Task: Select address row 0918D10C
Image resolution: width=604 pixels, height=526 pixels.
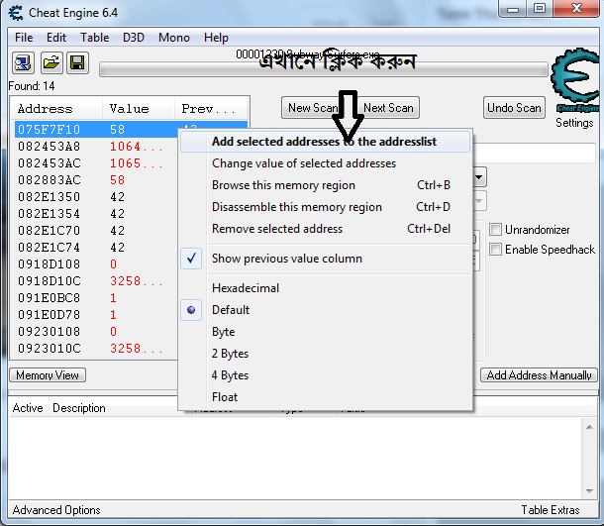Action: pyautogui.click(x=96, y=281)
